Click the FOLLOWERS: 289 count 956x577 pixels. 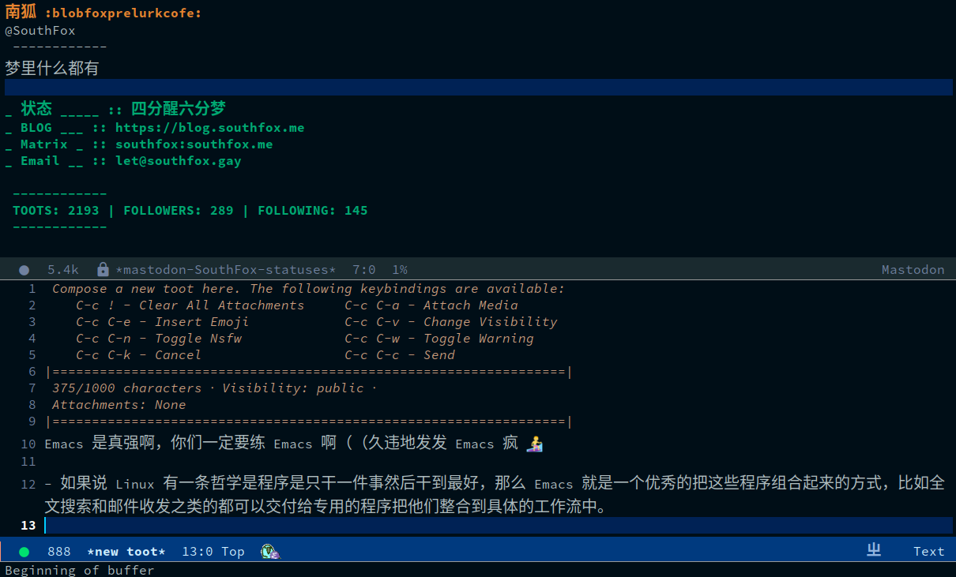(x=178, y=211)
